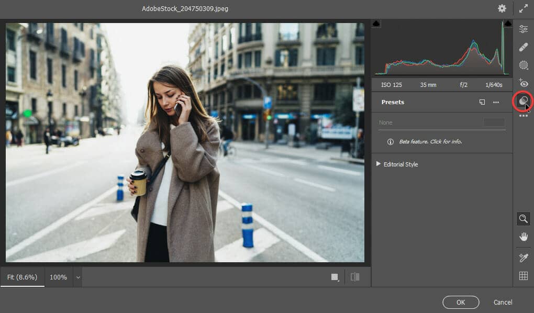This screenshot has width=534, height=313.
Task: Select the Hand pan tool
Action: click(x=523, y=237)
